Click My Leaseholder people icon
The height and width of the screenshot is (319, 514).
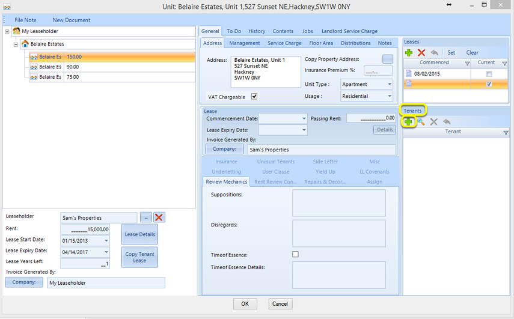point(16,31)
